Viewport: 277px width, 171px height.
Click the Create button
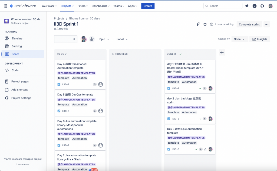point(148,6)
